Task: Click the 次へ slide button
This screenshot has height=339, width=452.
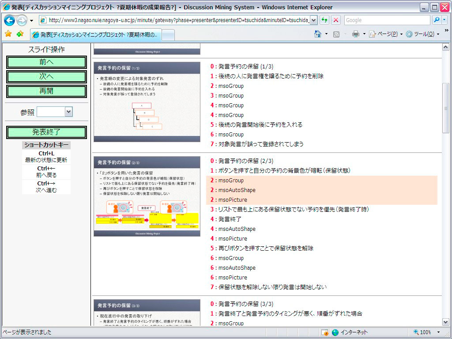Action: (46, 77)
